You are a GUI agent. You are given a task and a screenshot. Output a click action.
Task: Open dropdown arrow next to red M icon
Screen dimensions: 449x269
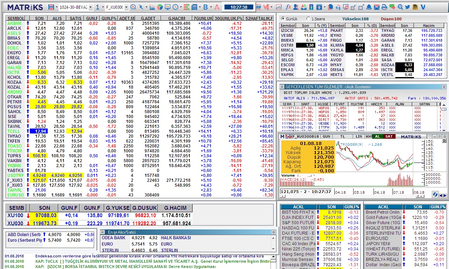[272, 7]
